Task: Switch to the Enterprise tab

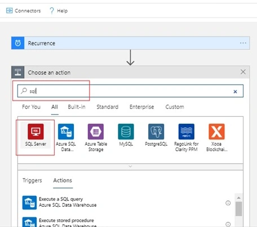Action: pyautogui.click(x=141, y=107)
